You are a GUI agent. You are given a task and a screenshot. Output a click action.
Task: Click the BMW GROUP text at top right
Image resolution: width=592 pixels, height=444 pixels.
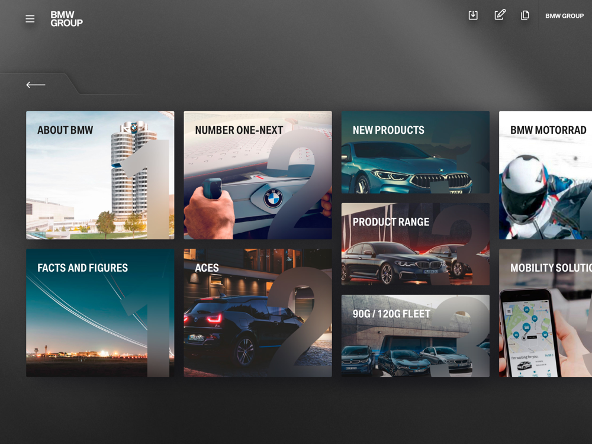point(564,16)
